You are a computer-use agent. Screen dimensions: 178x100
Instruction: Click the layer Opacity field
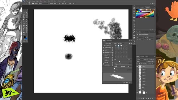[x=152, y=61]
